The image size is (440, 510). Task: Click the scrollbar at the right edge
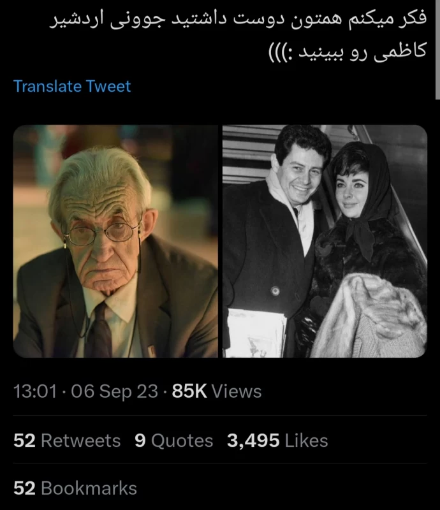[437, 49]
